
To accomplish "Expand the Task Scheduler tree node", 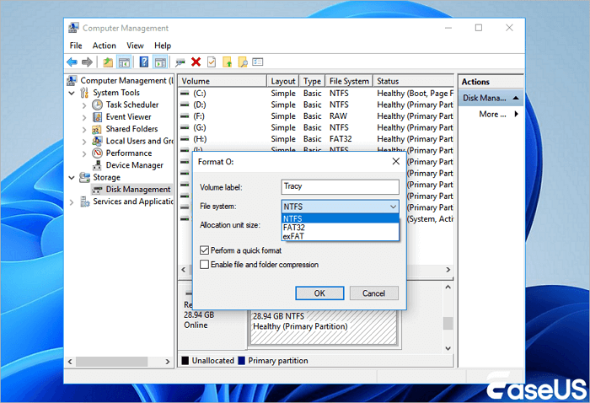I will click(x=84, y=105).
